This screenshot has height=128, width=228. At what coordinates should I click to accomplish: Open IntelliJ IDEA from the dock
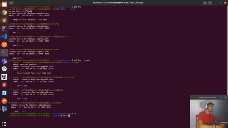coord(4,28)
